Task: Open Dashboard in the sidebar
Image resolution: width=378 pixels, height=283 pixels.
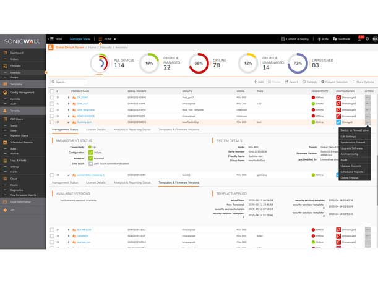Action: pos(16,53)
